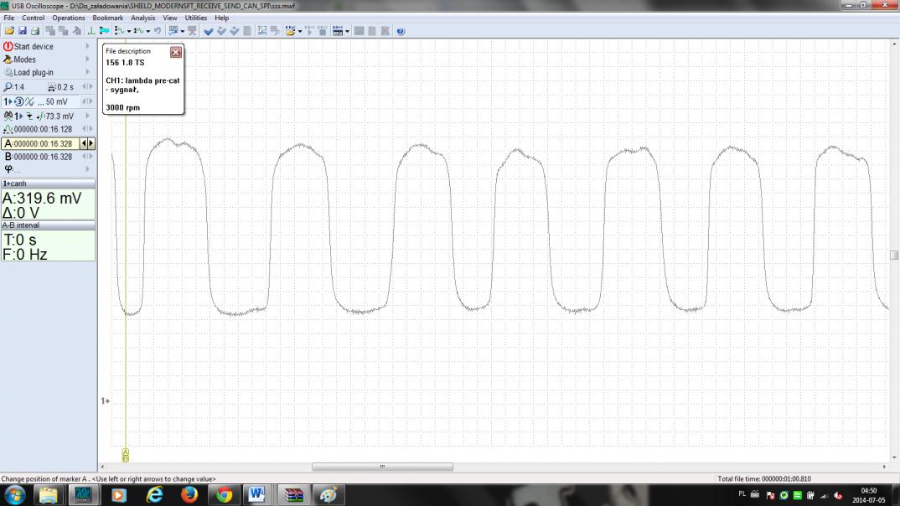Click the undo arrow toolbar icon

pyautogui.click(x=157, y=31)
